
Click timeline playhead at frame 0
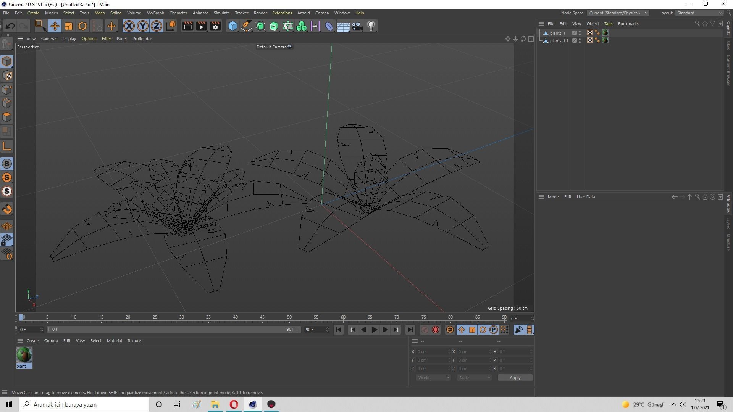point(21,317)
